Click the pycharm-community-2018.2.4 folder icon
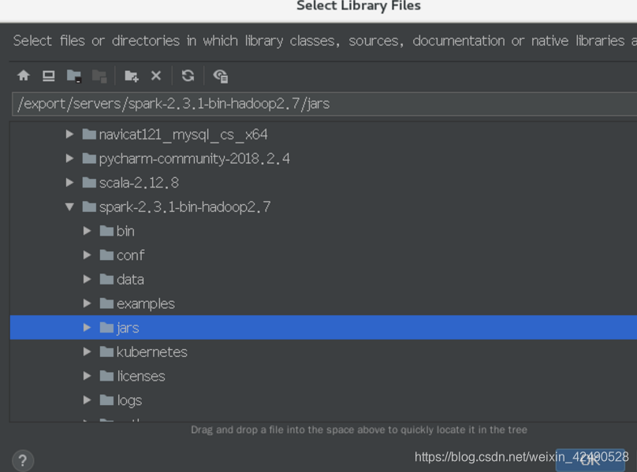The width and height of the screenshot is (637, 472). [x=89, y=158]
